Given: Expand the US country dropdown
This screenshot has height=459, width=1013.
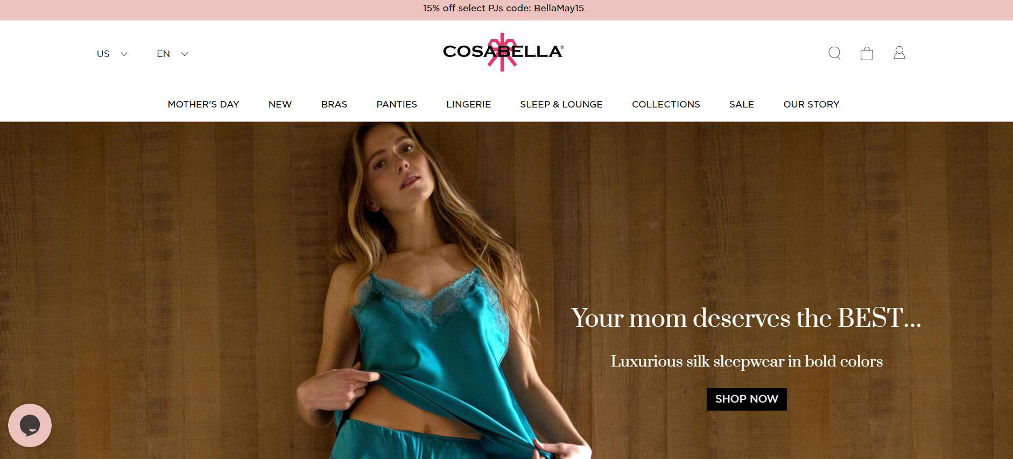Looking at the screenshot, I should [x=112, y=54].
